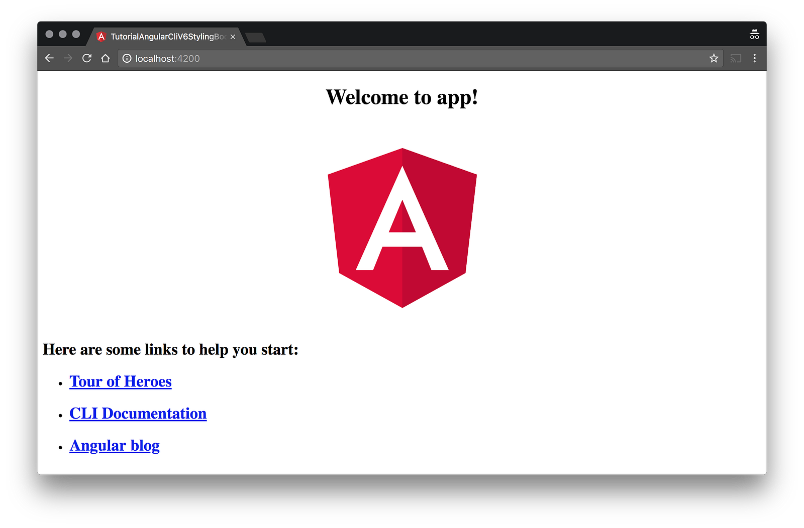Viewport: 804px width, 528px height.
Task: Click the forward navigation arrow
Action: pyautogui.click(x=68, y=58)
